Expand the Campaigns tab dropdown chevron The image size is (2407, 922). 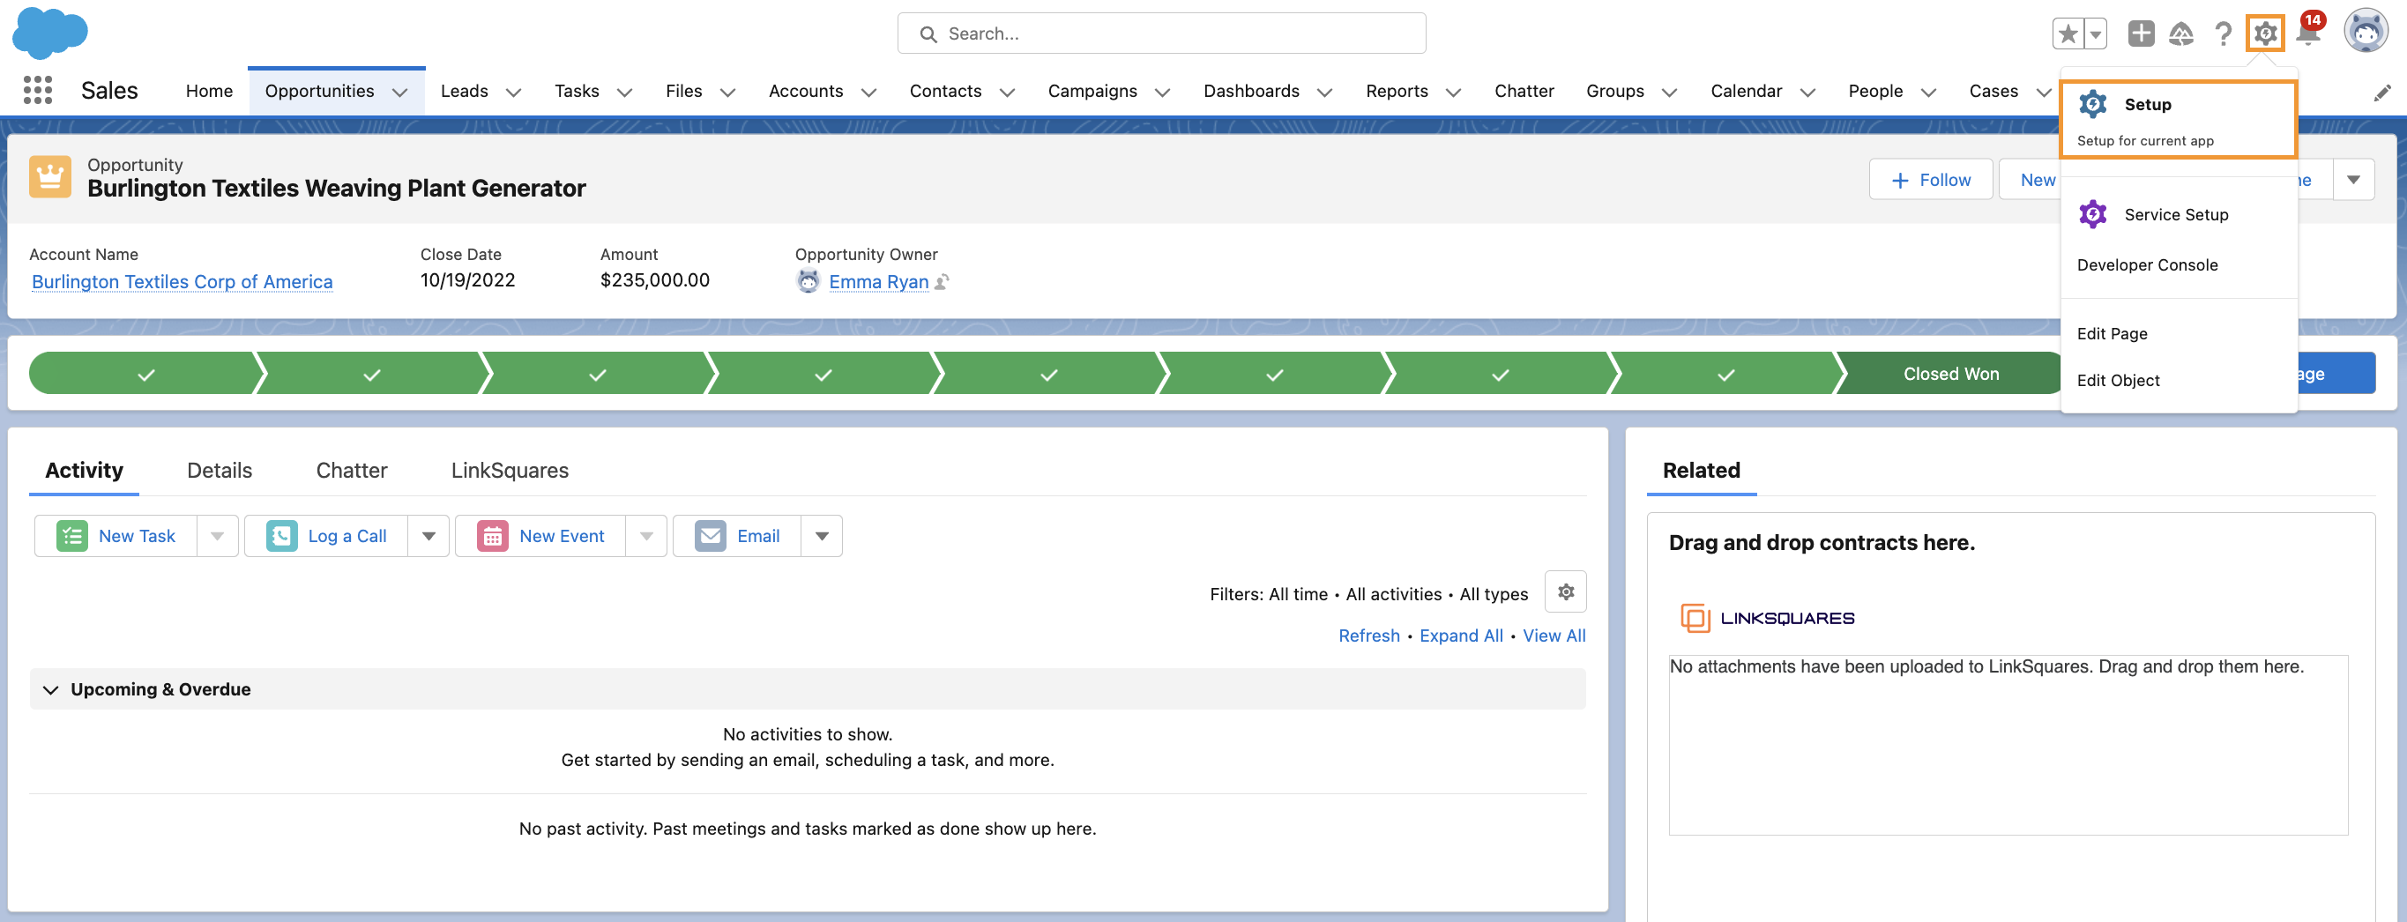tap(1162, 92)
